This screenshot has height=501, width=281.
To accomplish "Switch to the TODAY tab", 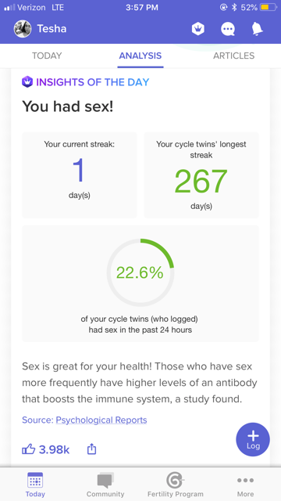I will point(47,56).
